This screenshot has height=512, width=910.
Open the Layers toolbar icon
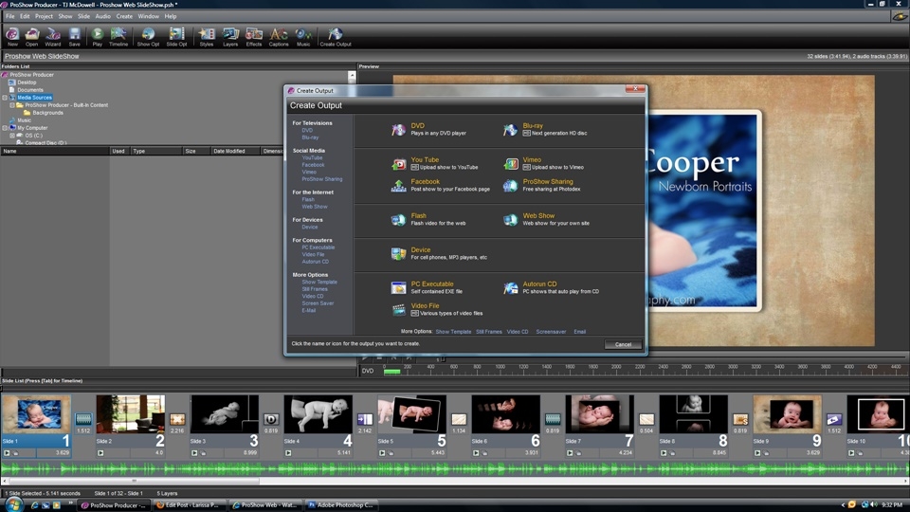(x=230, y=36)
